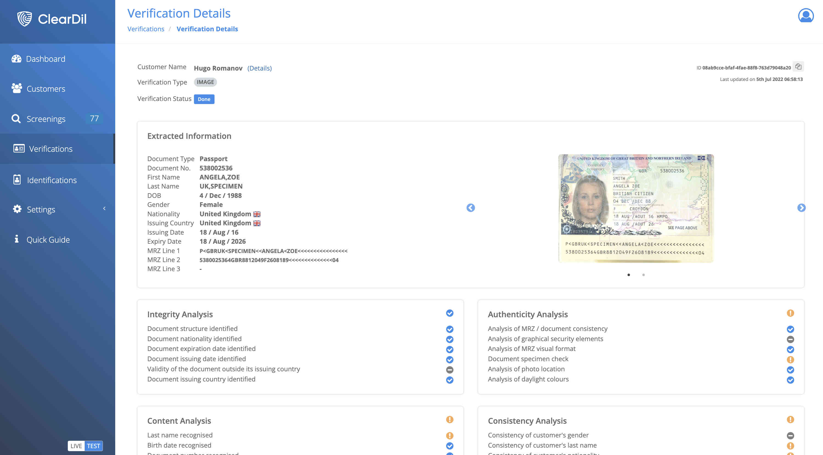Click neutral icon for graphical security elements

pos(790,339)
